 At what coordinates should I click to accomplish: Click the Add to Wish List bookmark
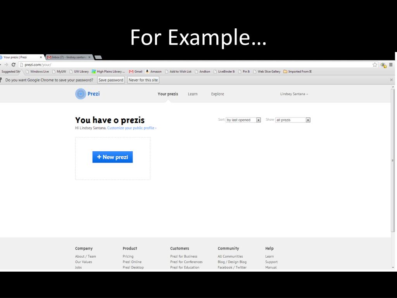click(178, 71)
